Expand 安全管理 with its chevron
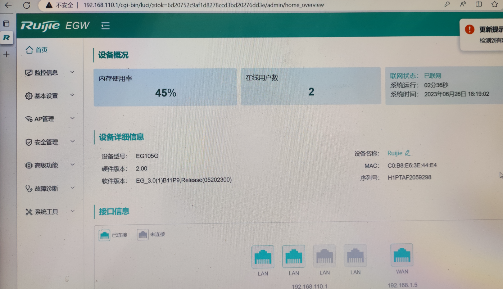503x289 pixels. [72, 141]
